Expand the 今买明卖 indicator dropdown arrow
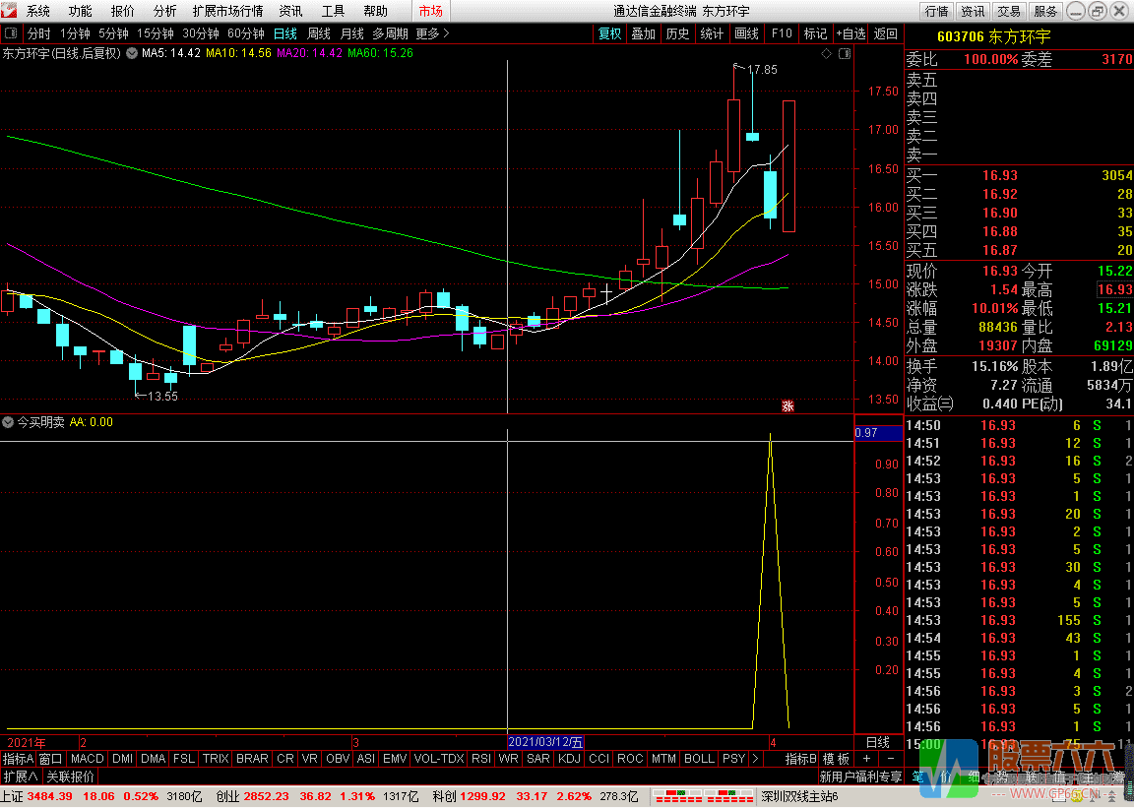Screen dimensions: 1134x808 click(x=8, y=422)
